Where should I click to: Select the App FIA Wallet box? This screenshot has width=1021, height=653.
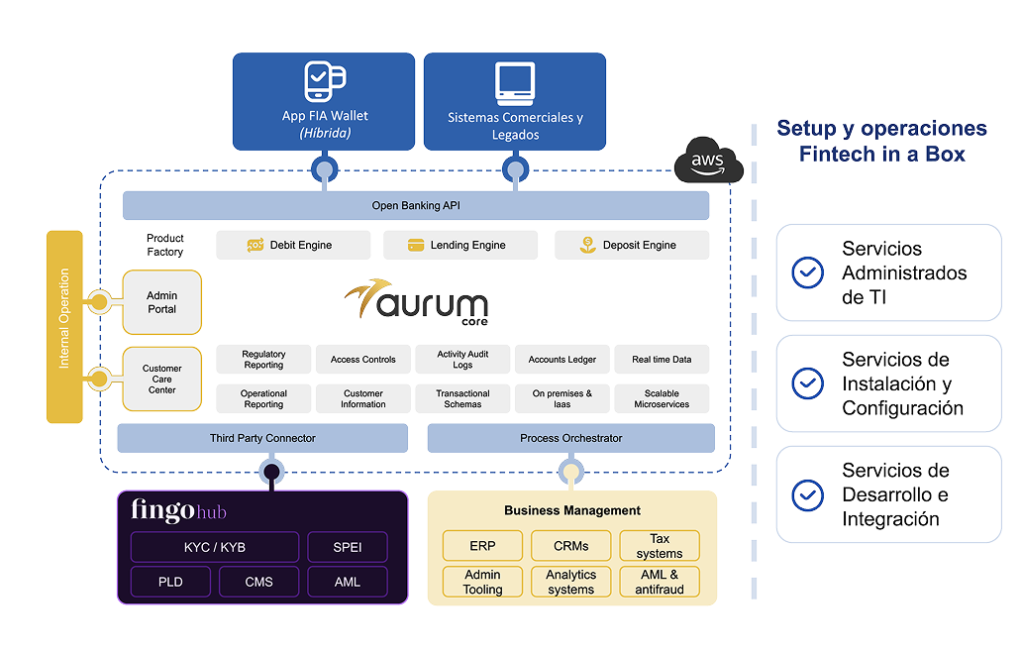(x=324, y=102)
